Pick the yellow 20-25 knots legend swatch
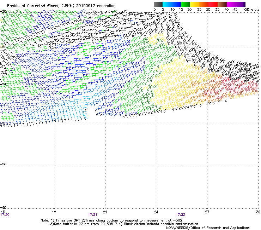Viewport: 261px width, 230px height. pyautogui.click(x=195, y=4)
